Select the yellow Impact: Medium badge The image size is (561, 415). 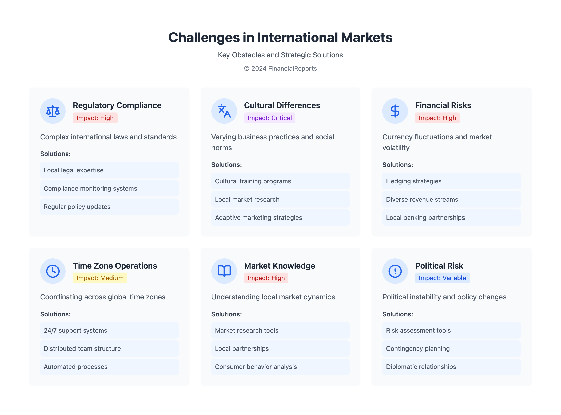(x=100, y=278)
